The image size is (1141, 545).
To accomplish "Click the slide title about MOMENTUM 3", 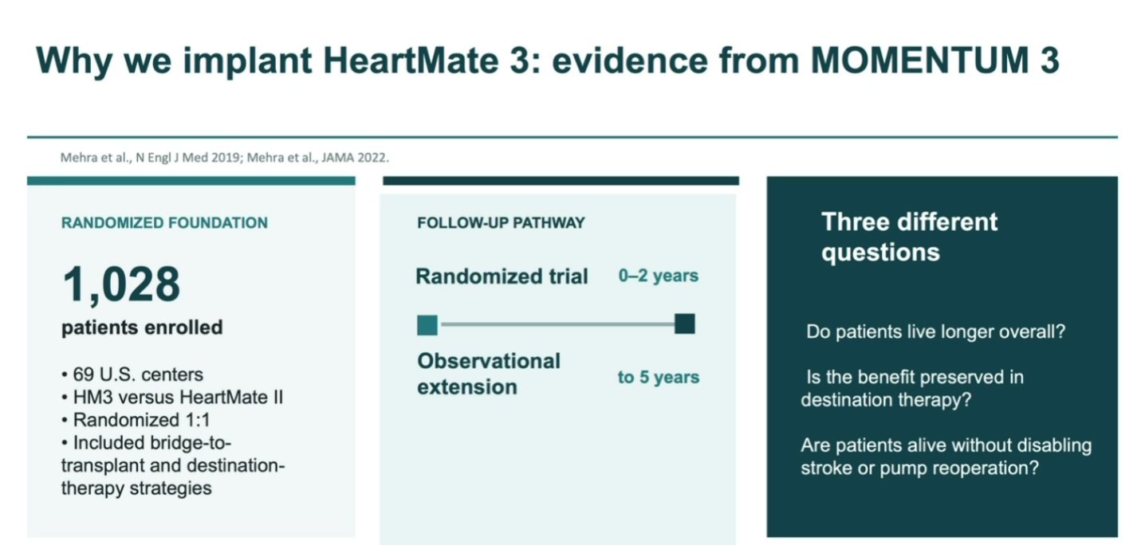I will click(x=547, y=62).
